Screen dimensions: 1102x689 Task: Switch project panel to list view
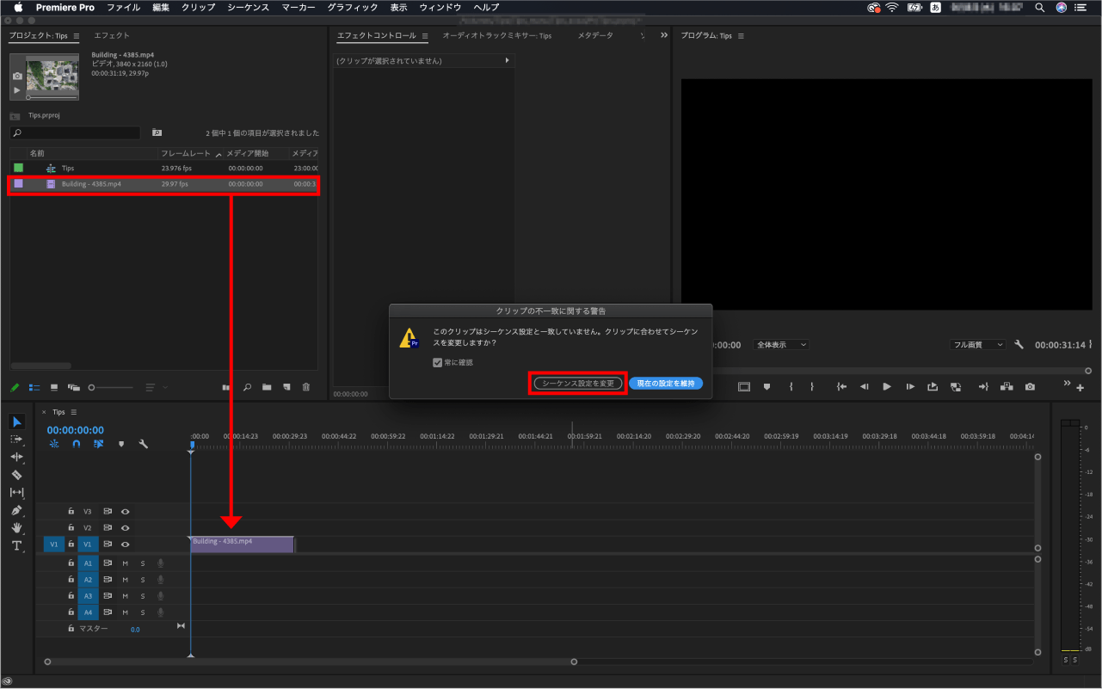pos(34,387)
